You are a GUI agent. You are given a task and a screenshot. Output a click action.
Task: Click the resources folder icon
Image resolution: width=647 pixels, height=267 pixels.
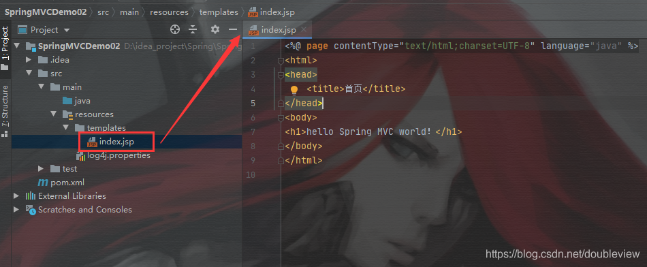pyautogui.click(x=67, y=114)
